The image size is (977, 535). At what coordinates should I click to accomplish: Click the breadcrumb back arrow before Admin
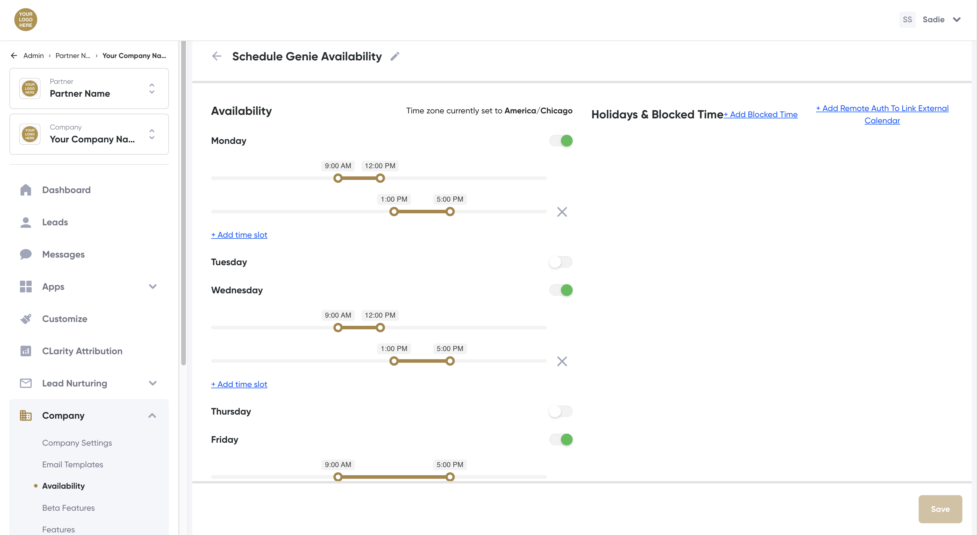pyautogui.click(x=14, y=56)
